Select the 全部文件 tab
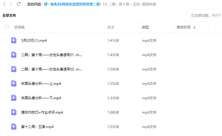222x136 pixels. [9, 15]
